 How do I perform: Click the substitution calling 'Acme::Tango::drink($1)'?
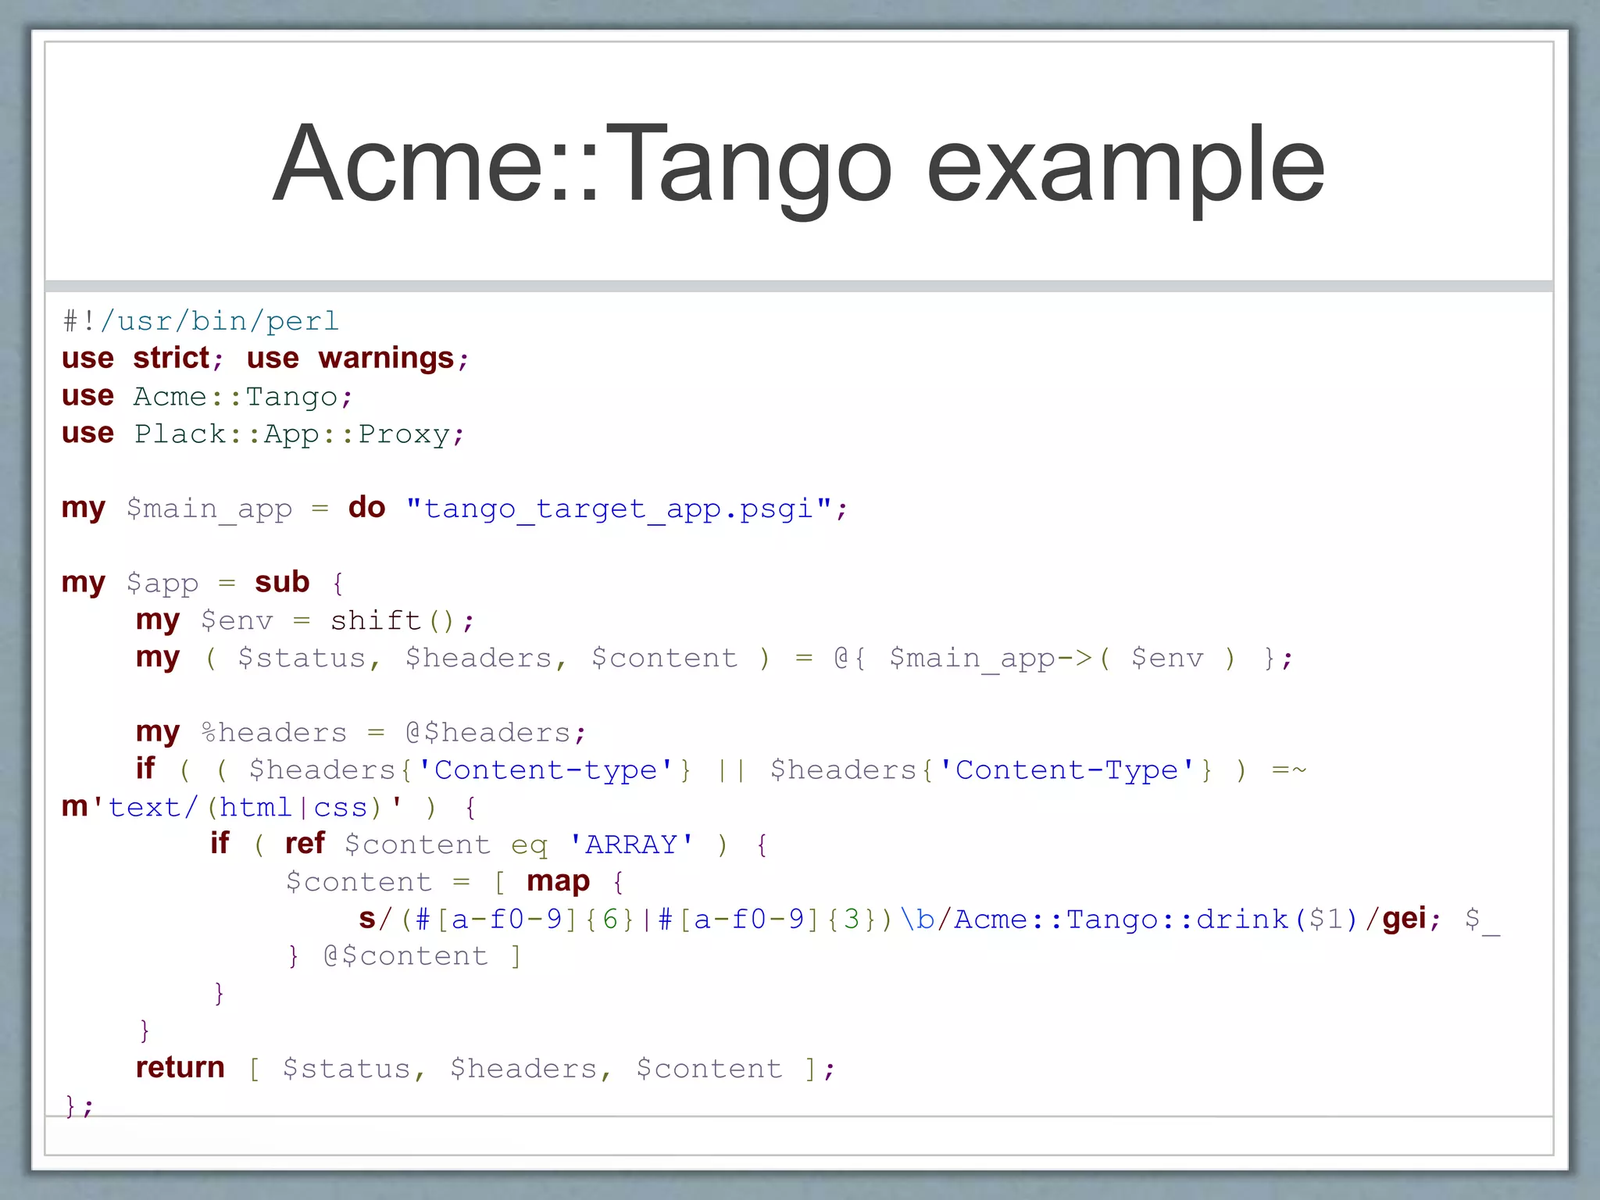[901, 920]
